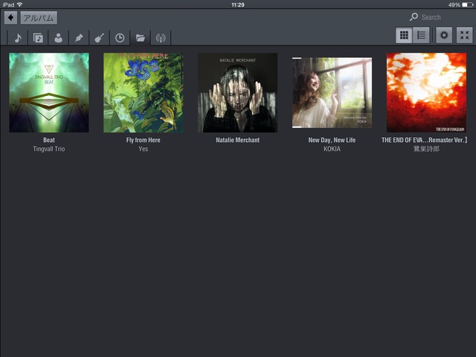Viewport: 476px width, 357px height.
Task: Open settings with the gear icon
Action: [444, 35]
